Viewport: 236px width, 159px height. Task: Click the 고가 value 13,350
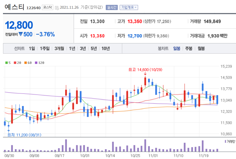[135, 21]
